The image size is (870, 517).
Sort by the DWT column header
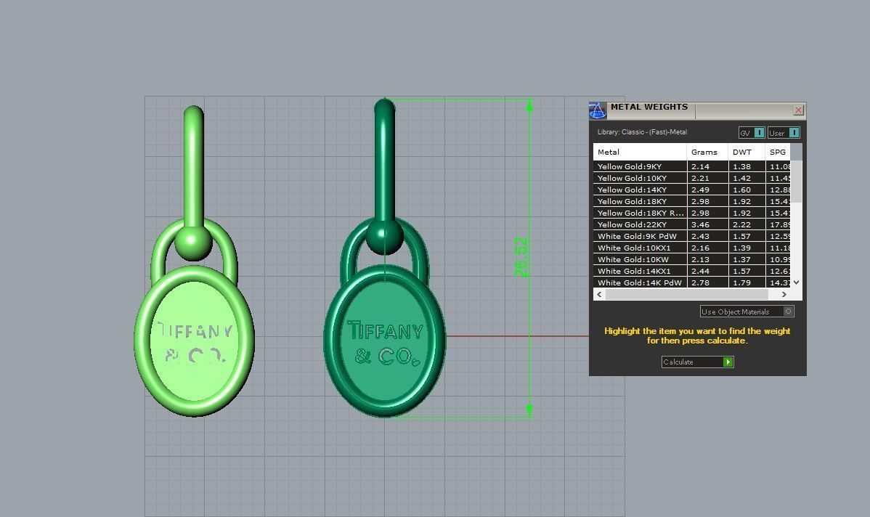coord(747,152)
